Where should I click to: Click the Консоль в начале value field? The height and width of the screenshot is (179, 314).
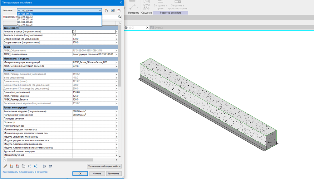point(94,35)
